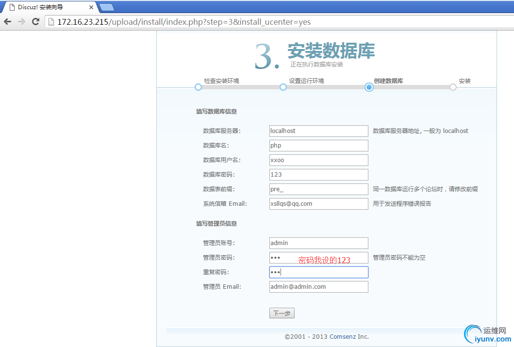Viewport: 514px width, 347px height.
Task: Click the 数据库用户名 field containing xxoo
Action: 318,160
